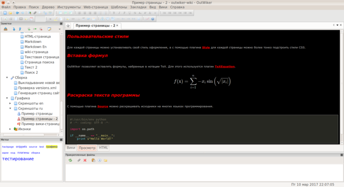
Task: Open the yellow folder icon in the attachments toolbar
Action: tap(106, 161)
